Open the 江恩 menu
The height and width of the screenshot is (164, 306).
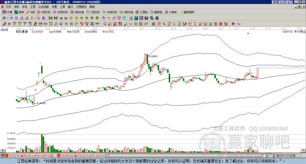[33, 7]
